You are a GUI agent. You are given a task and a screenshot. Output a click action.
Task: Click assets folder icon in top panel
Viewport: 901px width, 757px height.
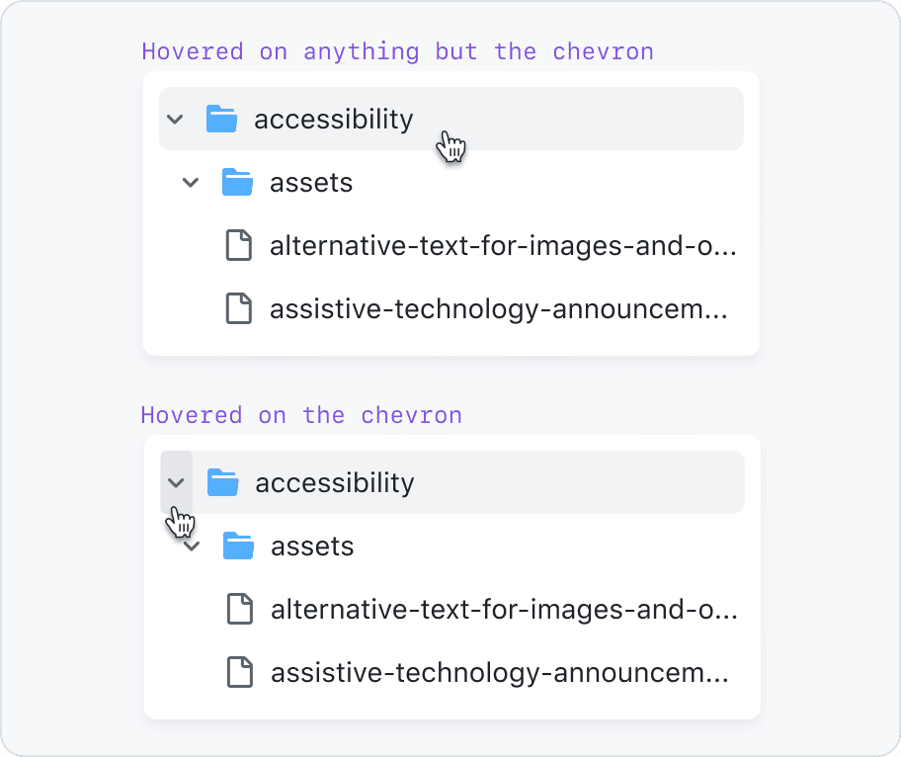[x=237, y=182]
